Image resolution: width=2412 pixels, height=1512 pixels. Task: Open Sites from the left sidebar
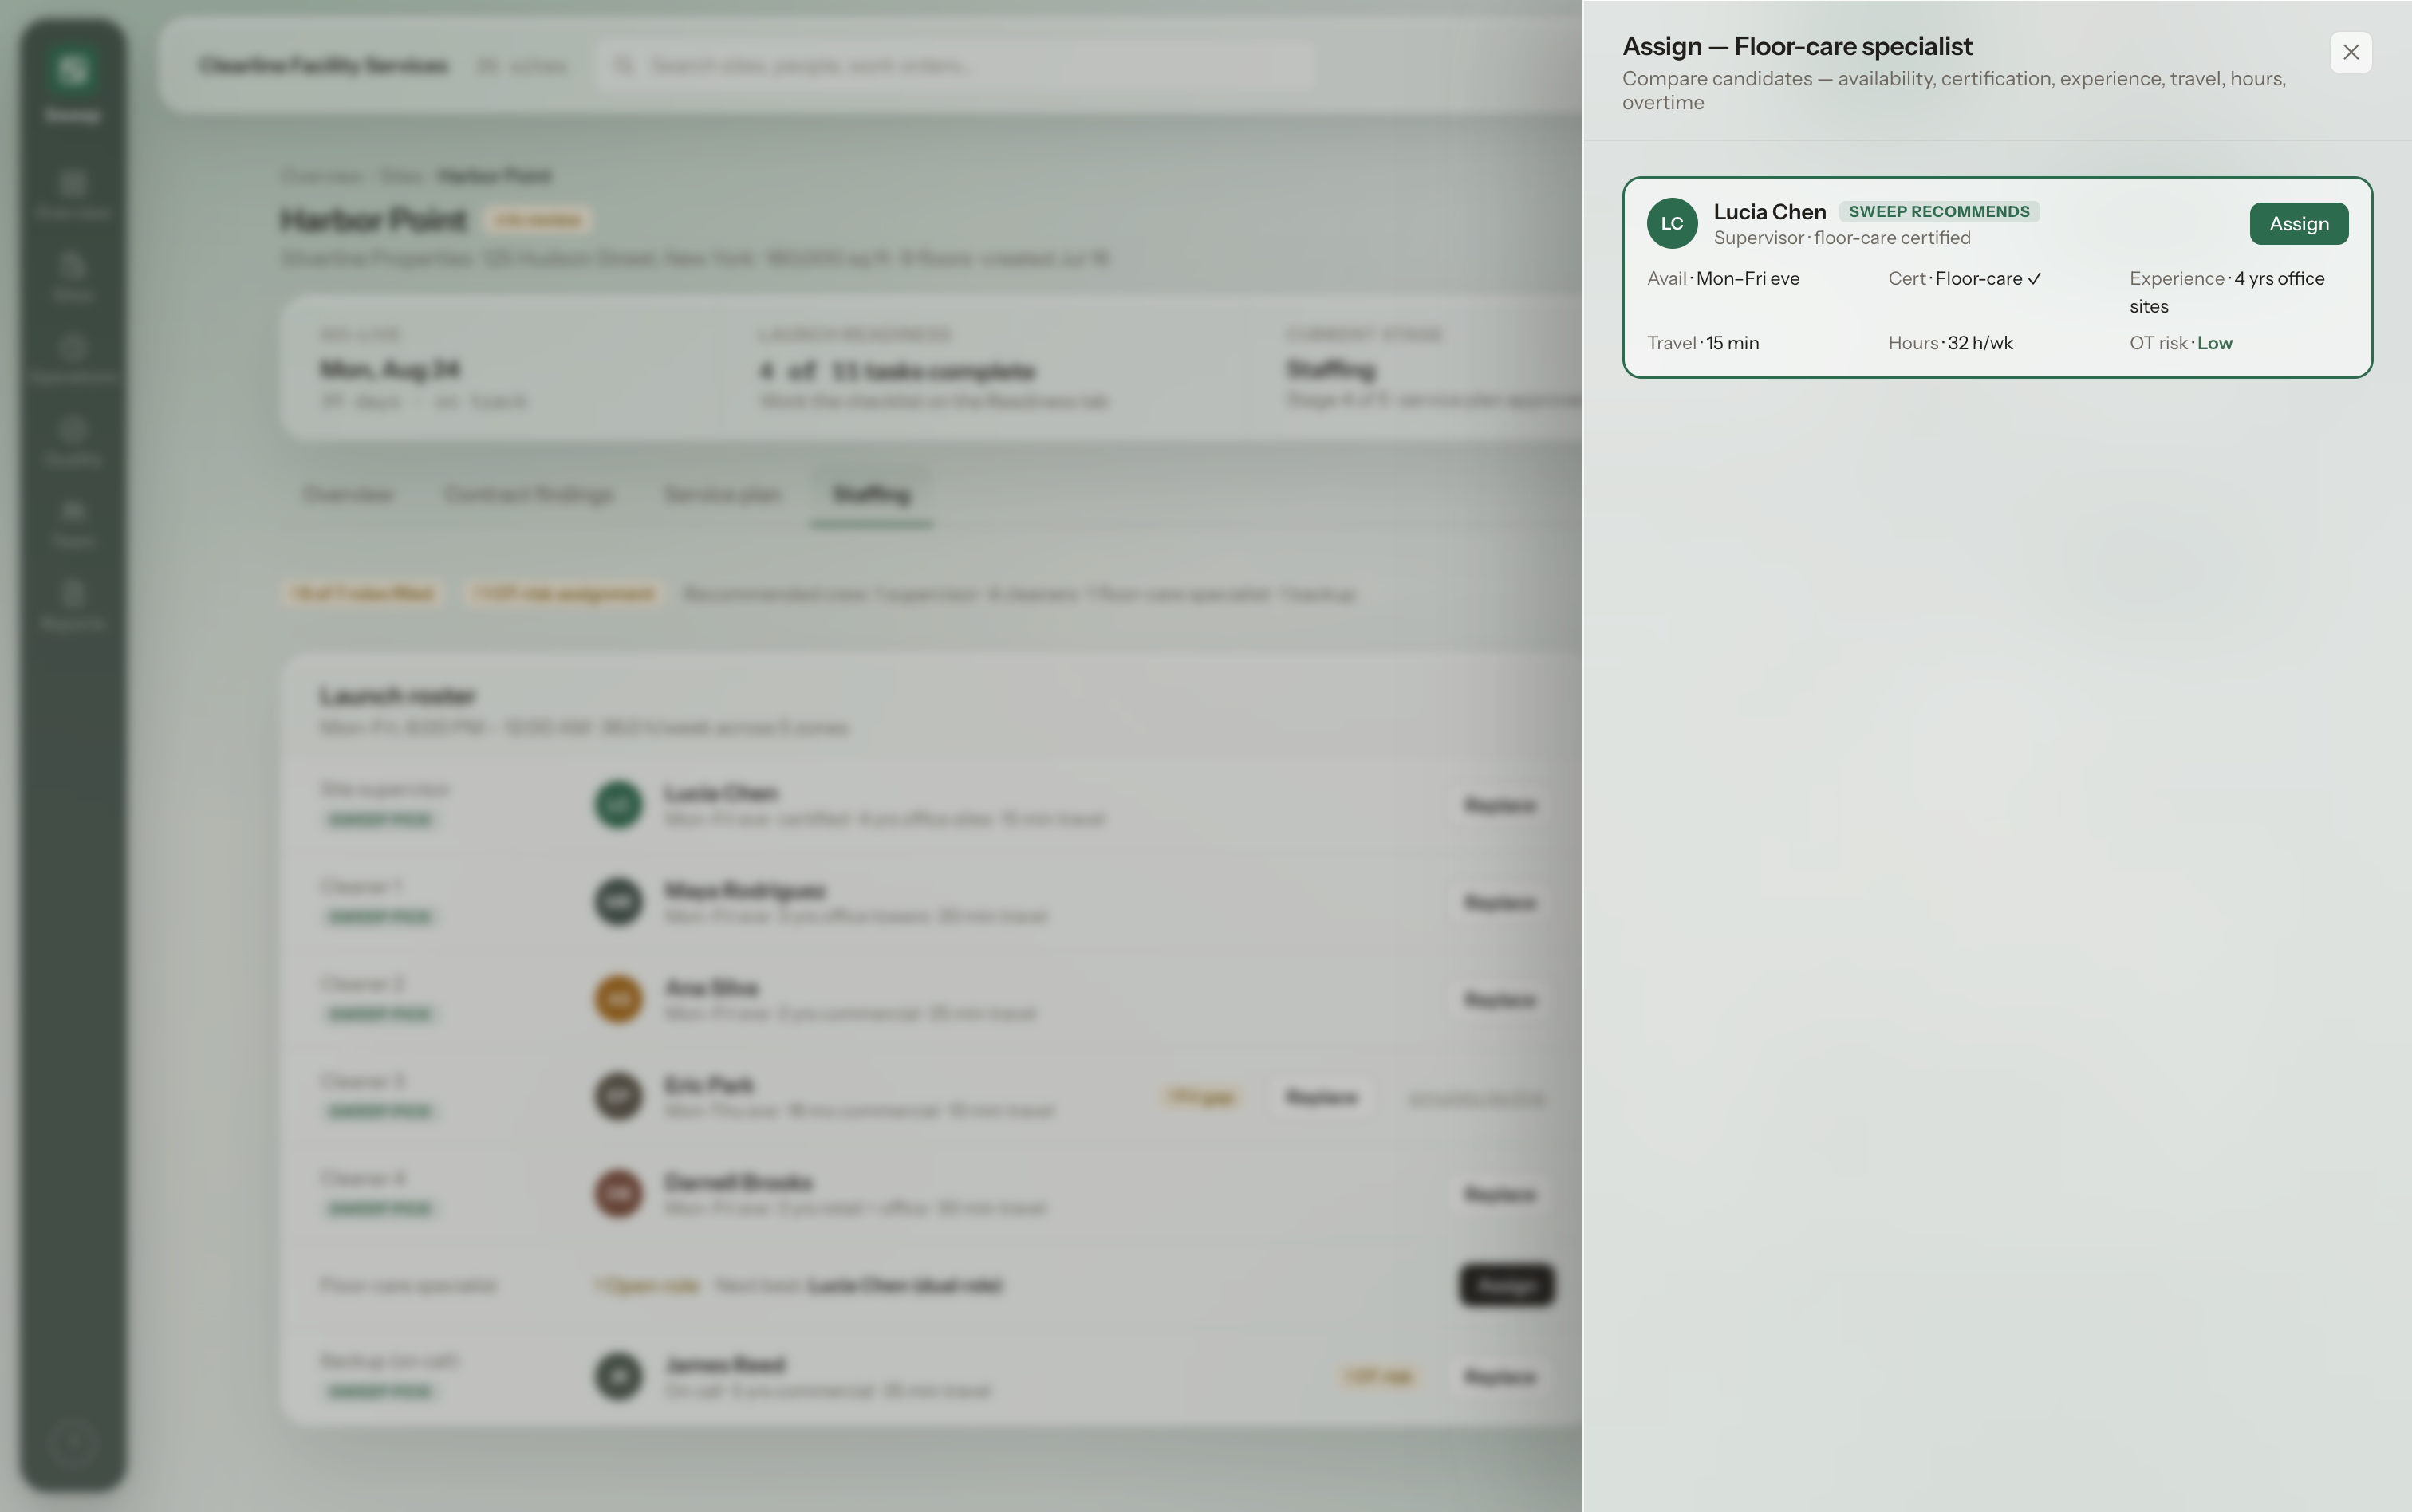click(x=72, y=277)
